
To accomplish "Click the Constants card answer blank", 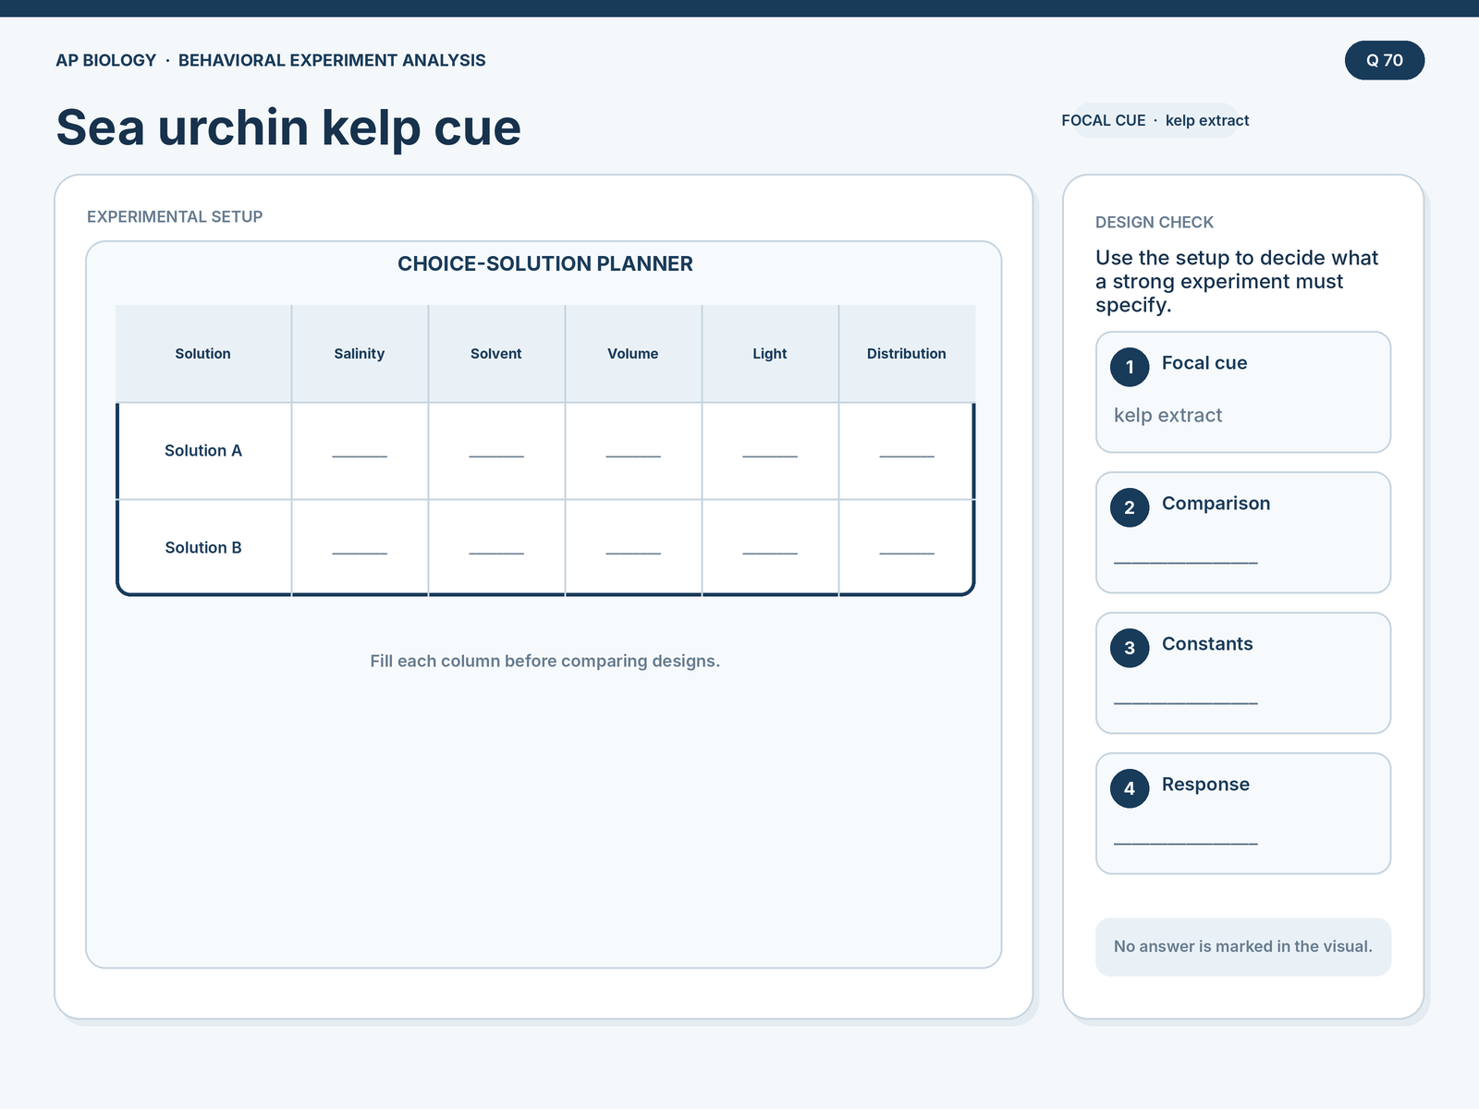I will tap(1186, 698).
